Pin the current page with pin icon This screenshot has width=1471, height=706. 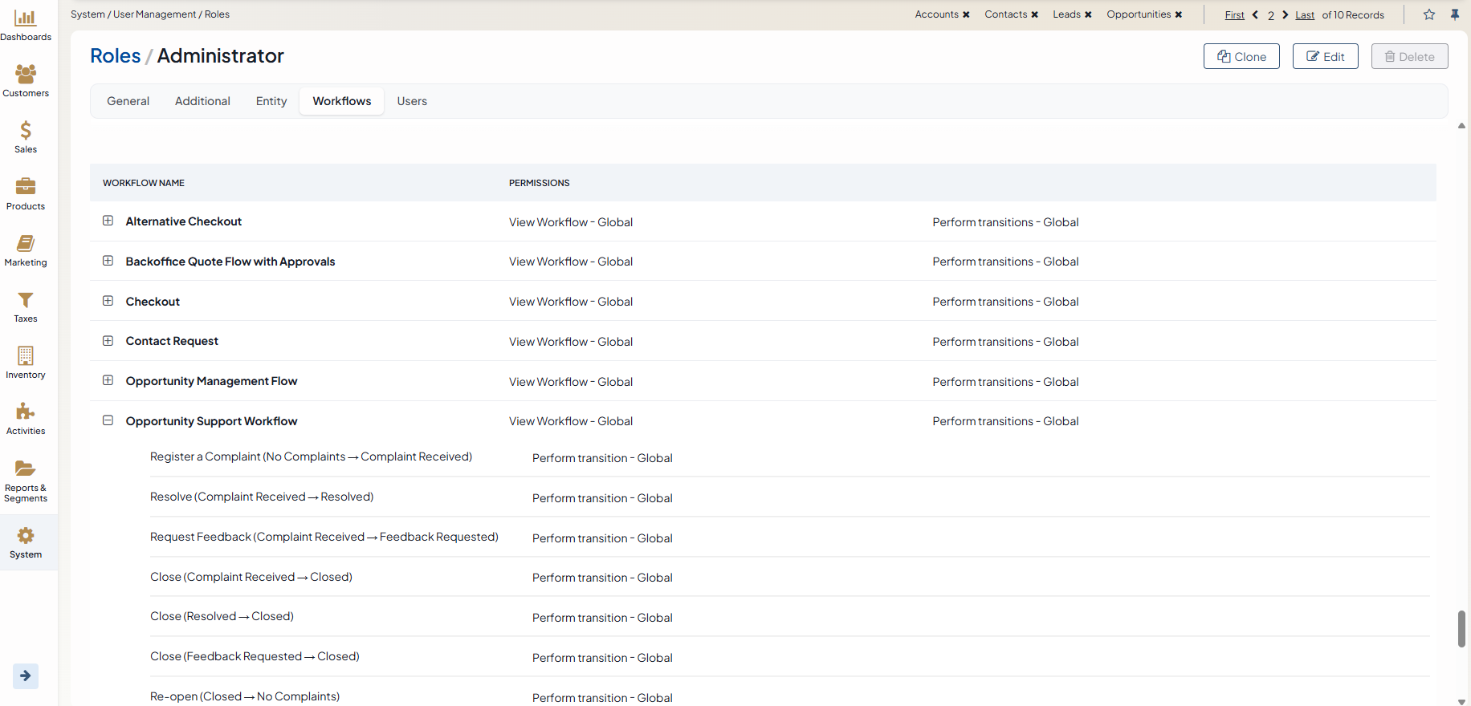click(x=1455, y=14)
